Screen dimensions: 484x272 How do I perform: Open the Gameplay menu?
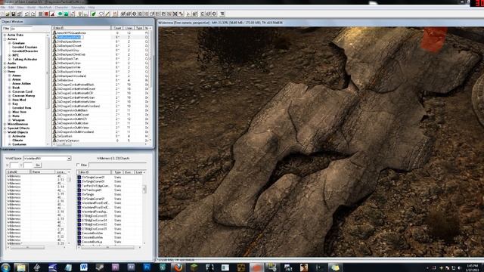pyautogui.click(x=78, y=8)
